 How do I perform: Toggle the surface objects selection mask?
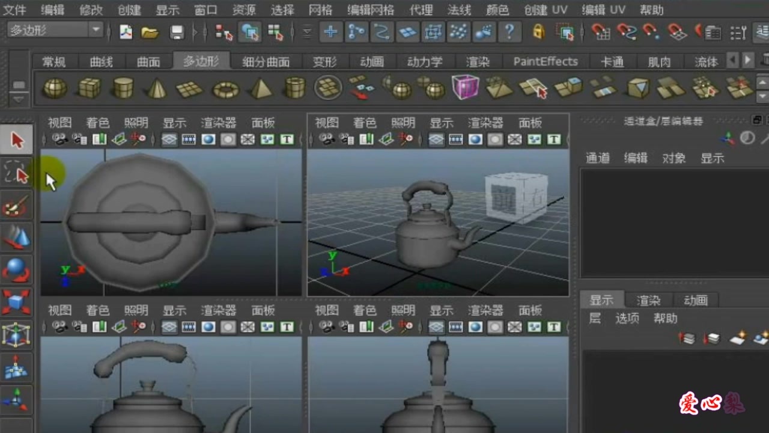(408, 32)
